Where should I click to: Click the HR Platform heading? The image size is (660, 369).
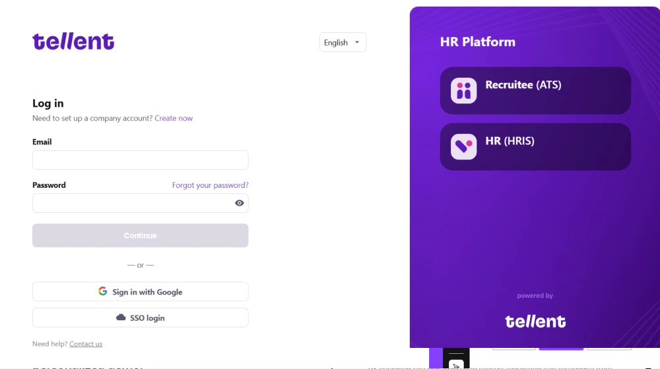pos(478,42)
